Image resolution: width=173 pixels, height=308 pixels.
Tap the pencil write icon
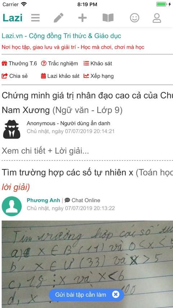tap(59, 18)
